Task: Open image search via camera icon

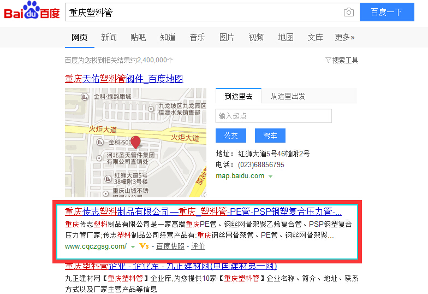Action: coord(348,13)
